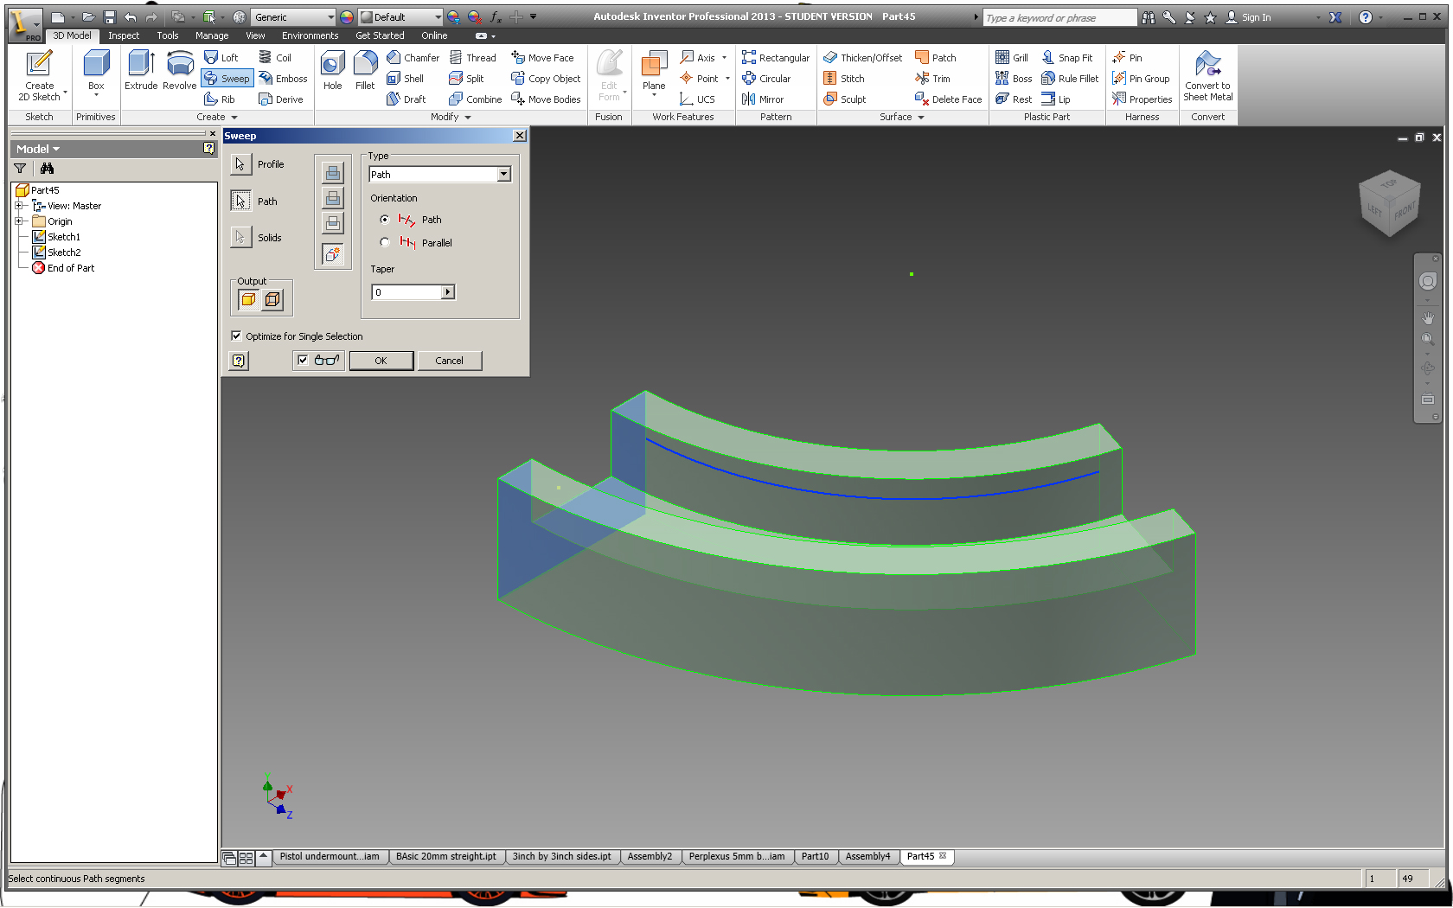Viewport: 1453px width, 908px height.
Task: Click Sign In link
Action: (x=1256, y=17)
